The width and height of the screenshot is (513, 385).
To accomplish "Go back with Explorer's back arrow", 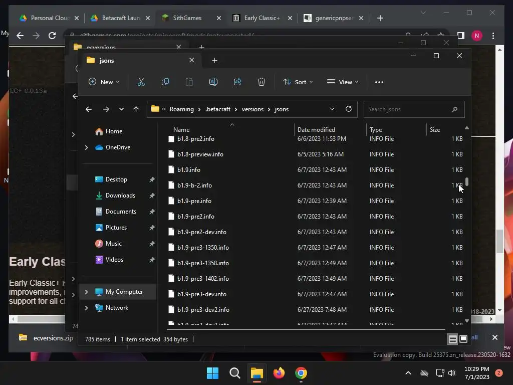I will pos(89,109).
